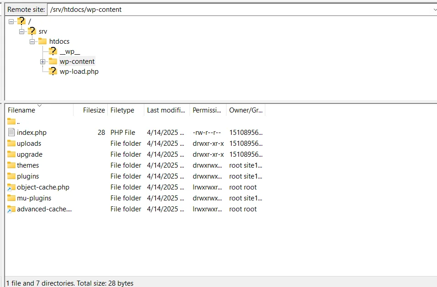Sort by Last modified column header

[x=167, y=110]
